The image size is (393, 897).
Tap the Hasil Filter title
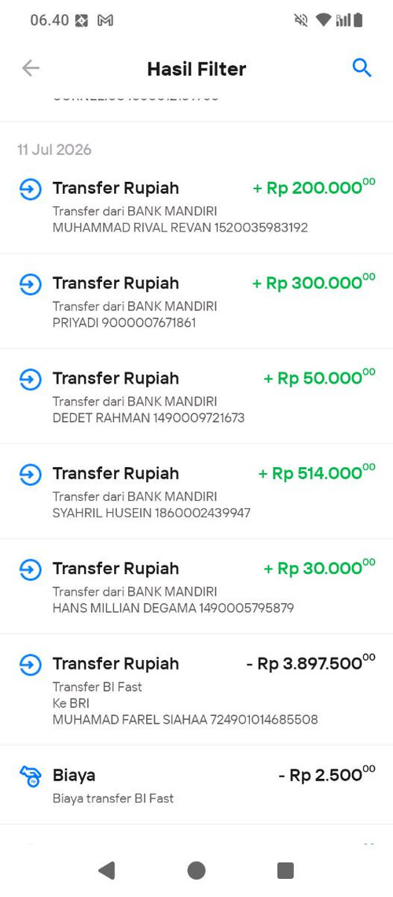tap(196, 69)
